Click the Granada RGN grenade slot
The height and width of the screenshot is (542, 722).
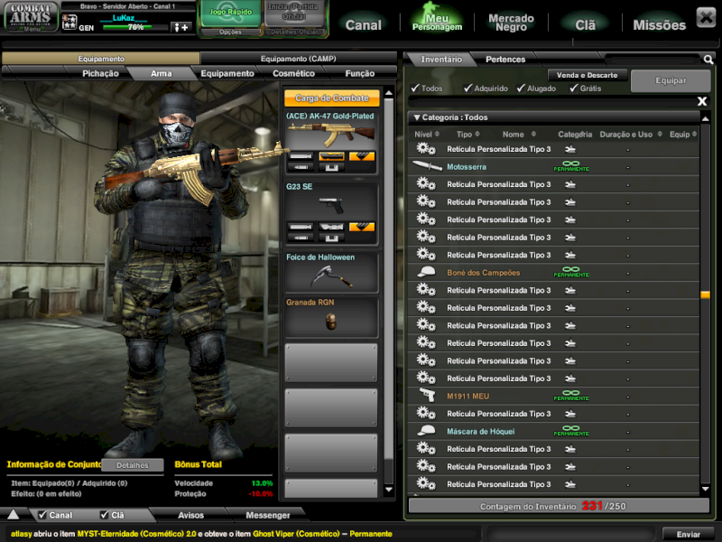pyautogui.click(x=331, y=318)
